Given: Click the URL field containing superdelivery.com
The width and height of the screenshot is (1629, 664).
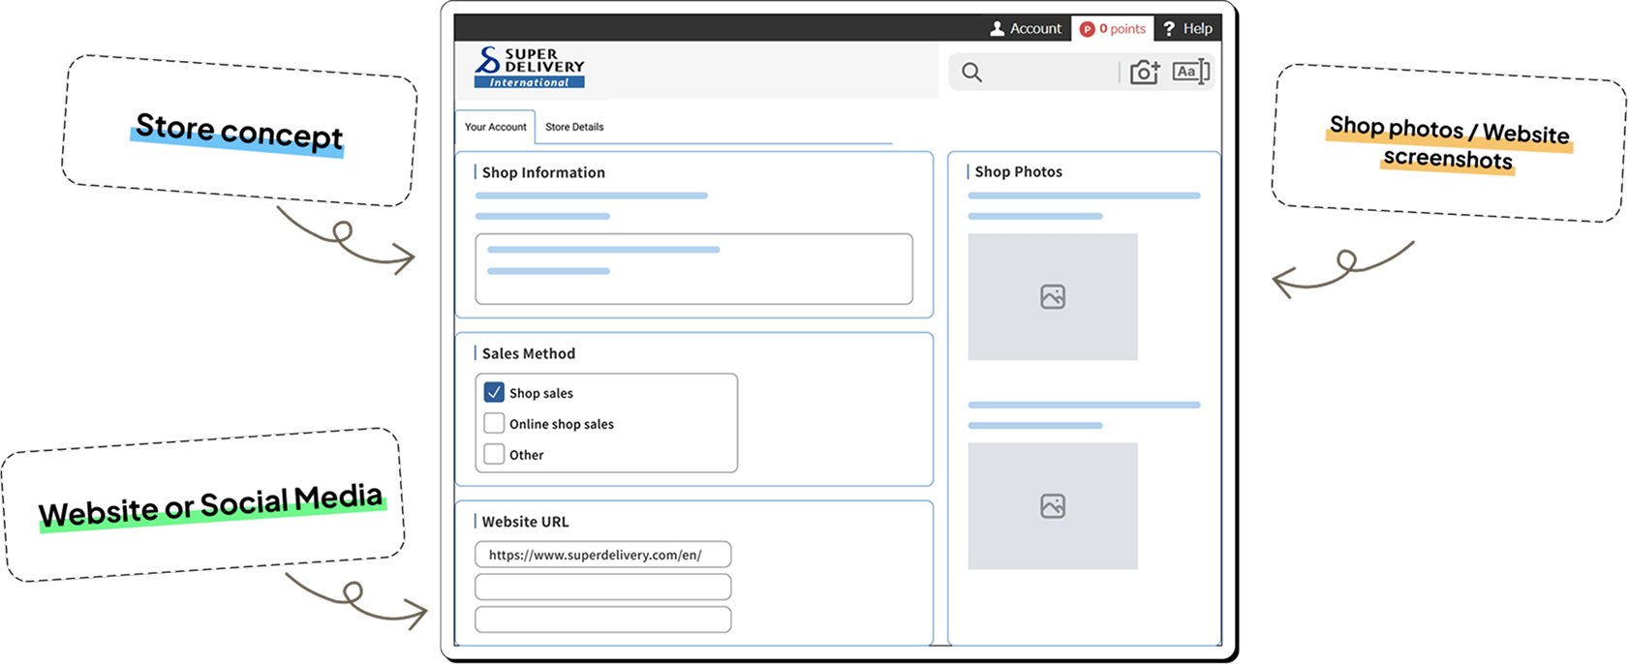Looking at the screenshot, I should [602, 555].
